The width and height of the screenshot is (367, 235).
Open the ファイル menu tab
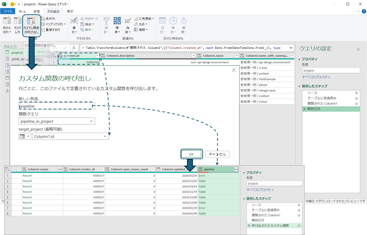tap(8, 11)
